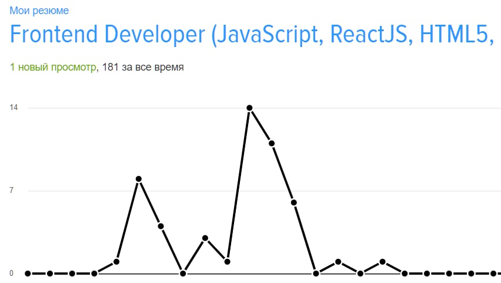Click the y-axis label 7
The height and width of the screenshot is (283, 501).
pos(12,191)
